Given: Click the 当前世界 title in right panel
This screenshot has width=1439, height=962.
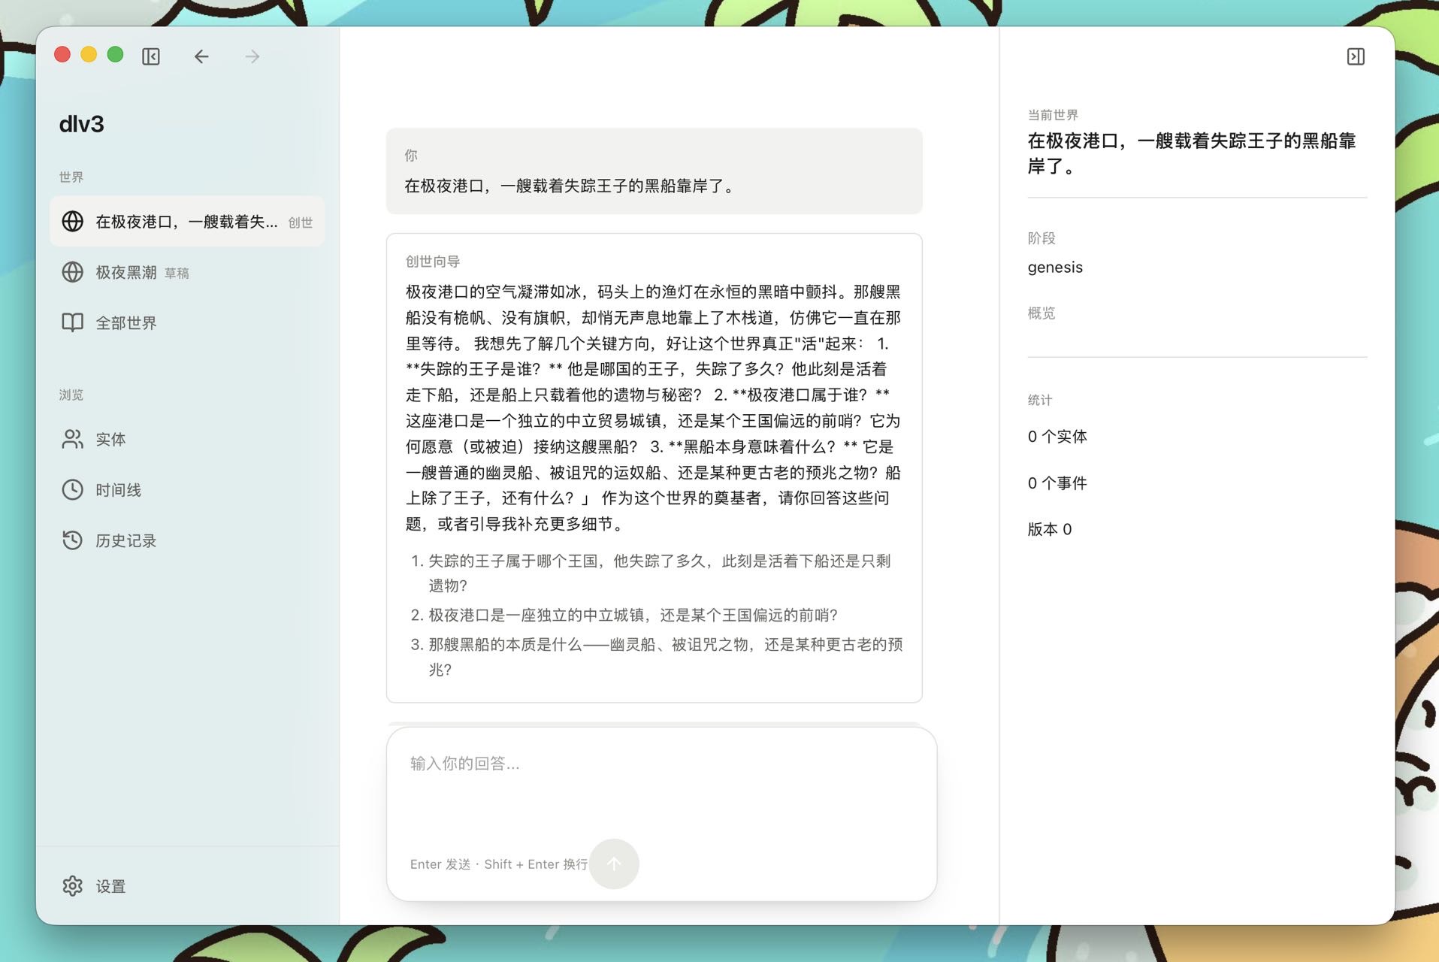Looking at the screenshot, I should click(1192, 153).
